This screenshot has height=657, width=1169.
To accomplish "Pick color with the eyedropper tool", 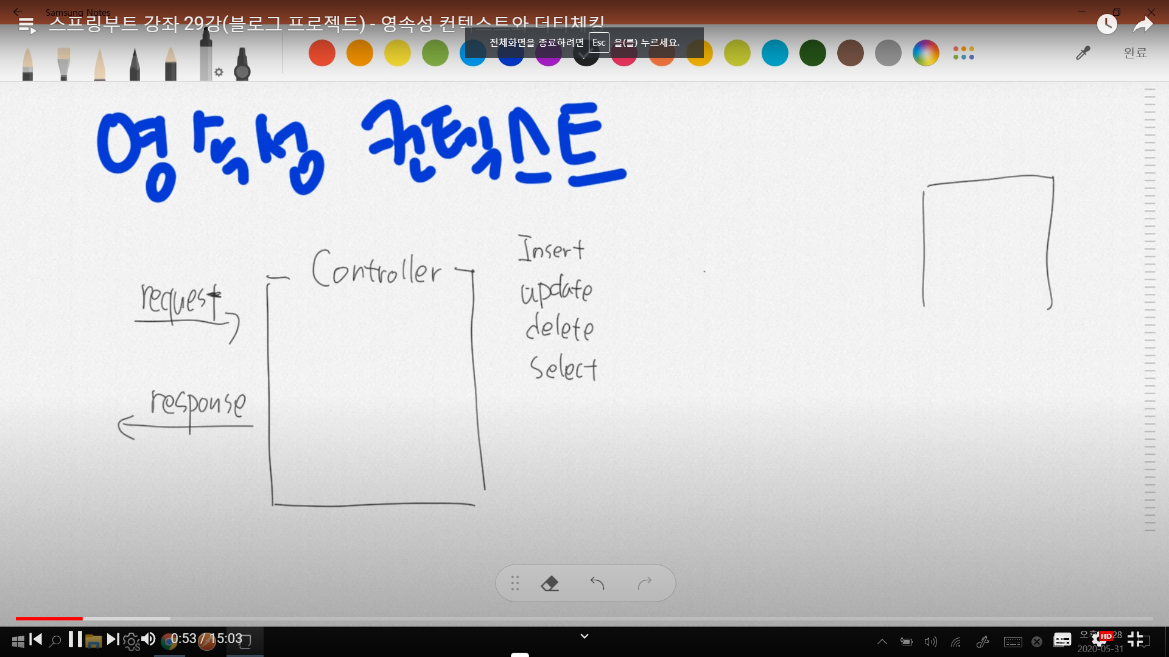I will click(1083, 54).
